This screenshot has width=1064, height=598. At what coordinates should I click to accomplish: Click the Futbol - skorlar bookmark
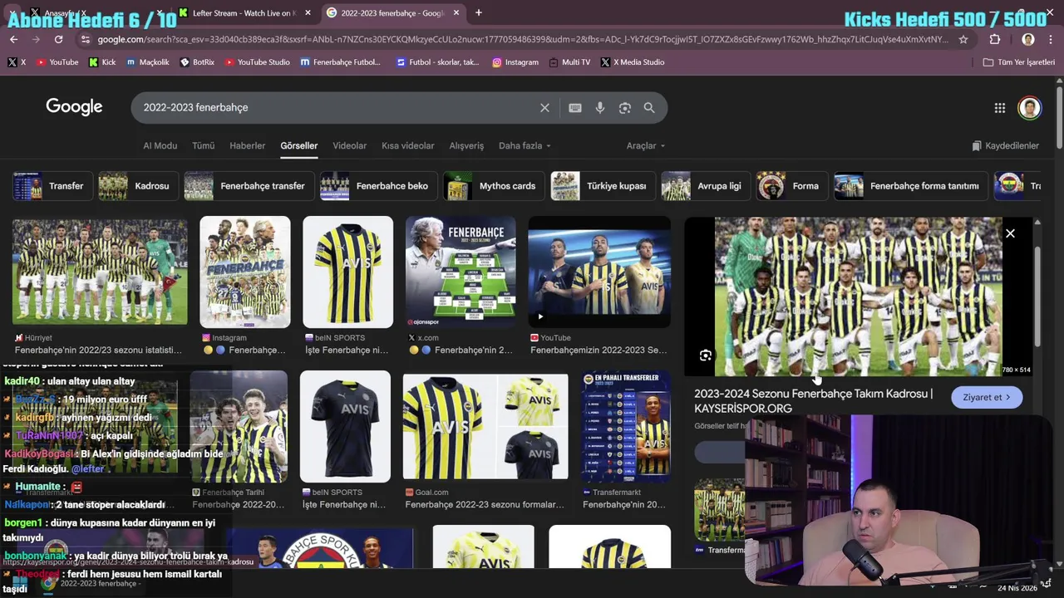click(437, 61)
